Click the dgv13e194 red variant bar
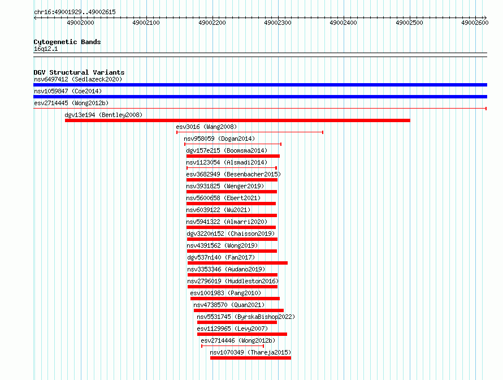503x380 pixels. click(237, 120)
